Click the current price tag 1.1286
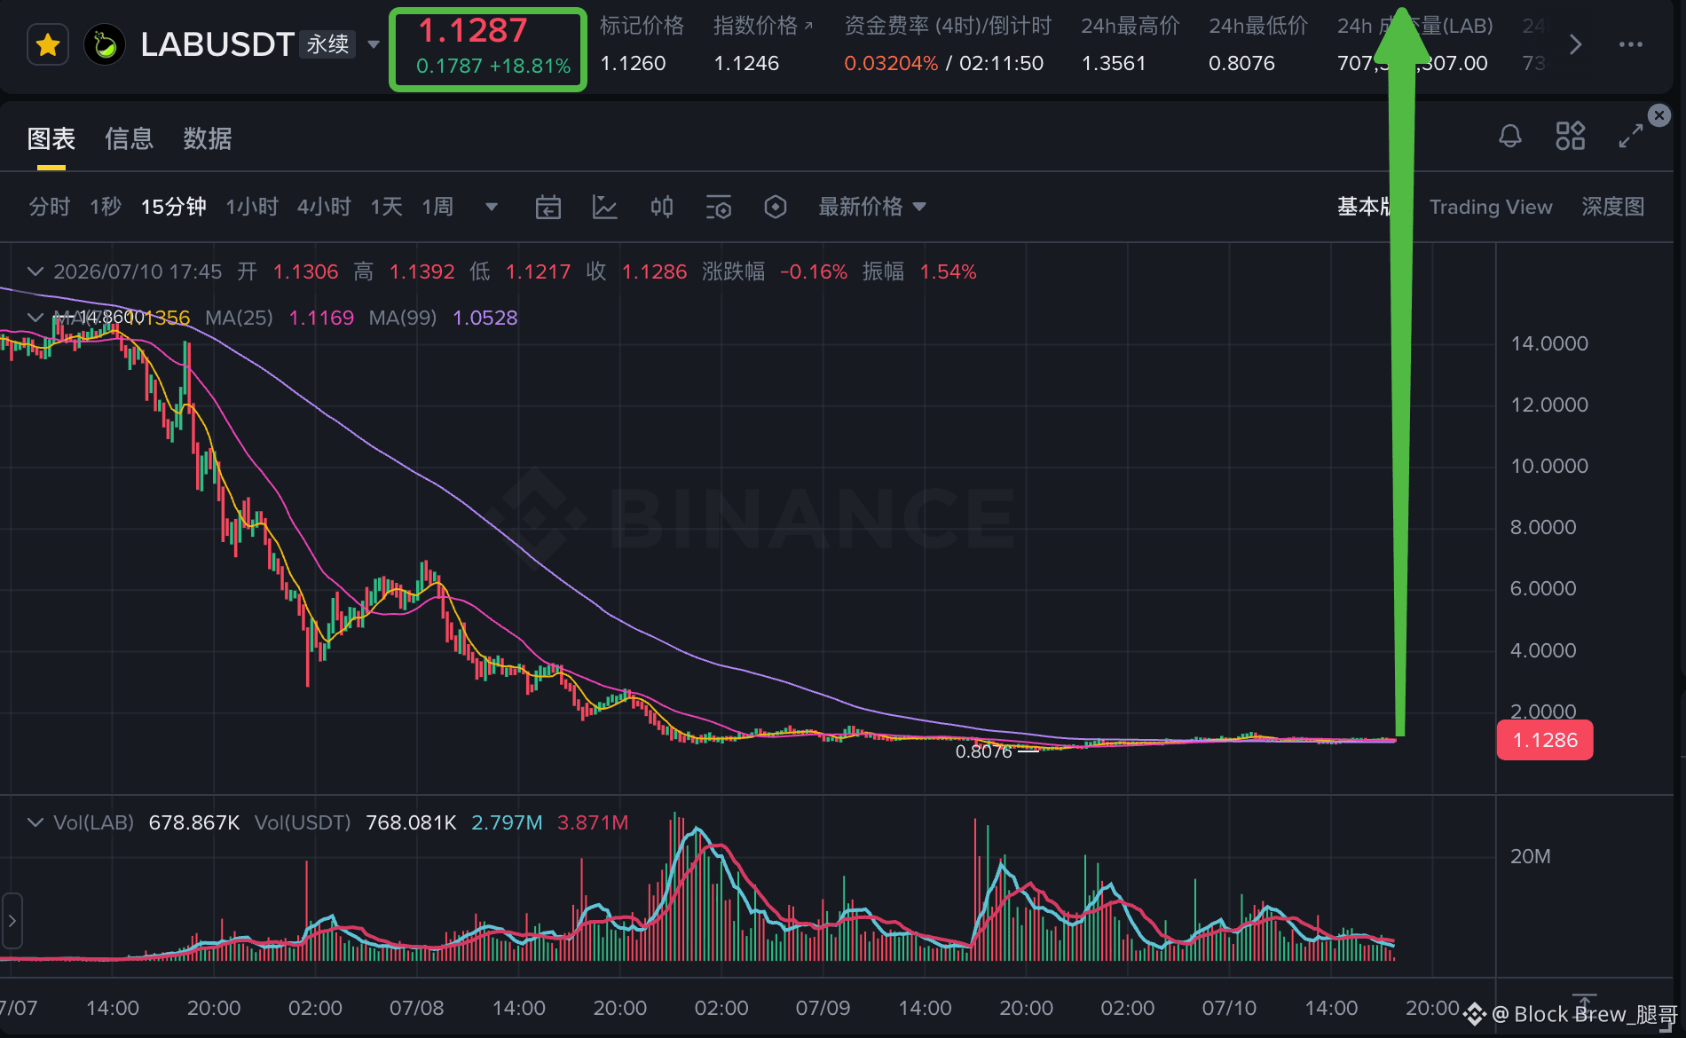Screen dimensions: 1686x1038 (x=1545, y=740)
